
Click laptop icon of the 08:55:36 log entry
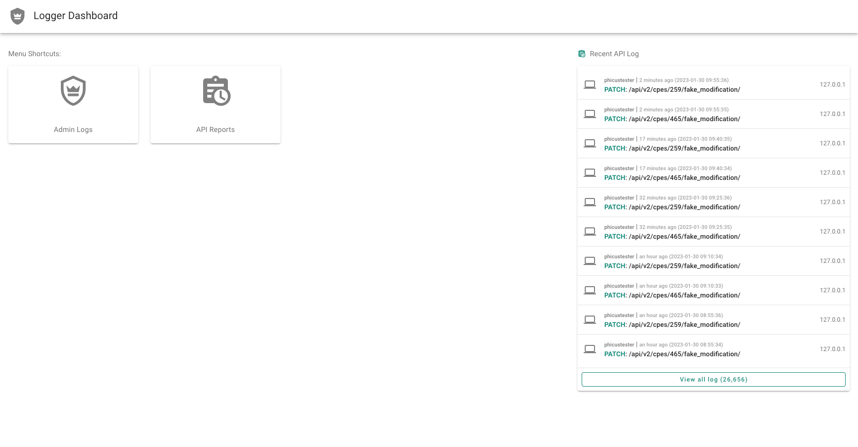(590, 320)
